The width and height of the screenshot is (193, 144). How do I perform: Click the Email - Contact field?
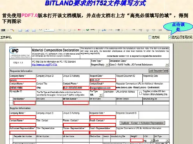click(103, 125)
